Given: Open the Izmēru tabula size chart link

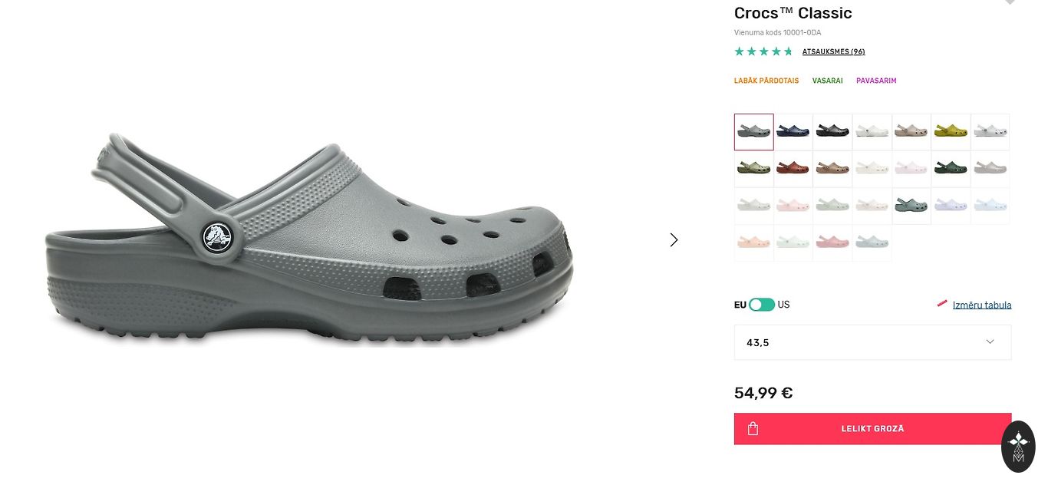Looking at the screenshot, I should tap(981, 305).
